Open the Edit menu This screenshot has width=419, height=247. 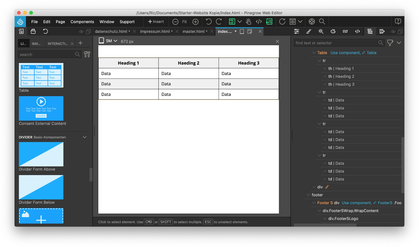(47, 22)
